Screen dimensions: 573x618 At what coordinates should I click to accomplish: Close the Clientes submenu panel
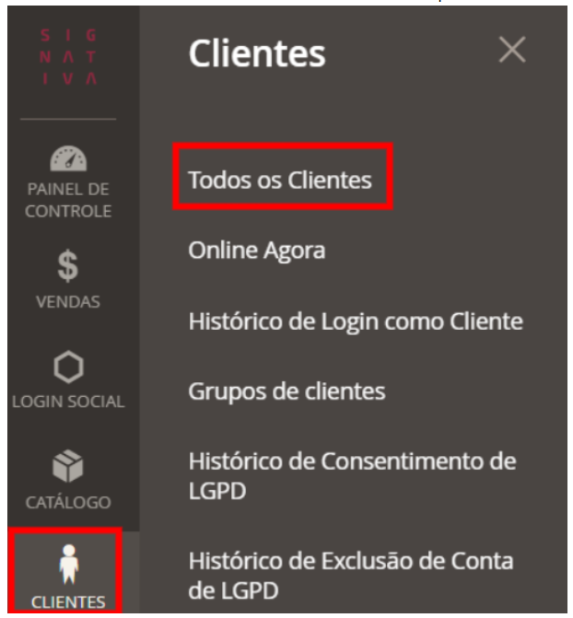tap(512, 50)
